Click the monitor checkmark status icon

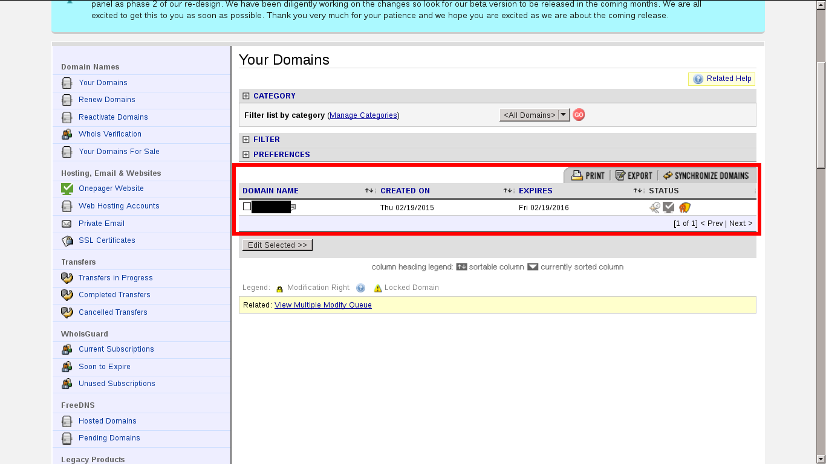(668, 207)
